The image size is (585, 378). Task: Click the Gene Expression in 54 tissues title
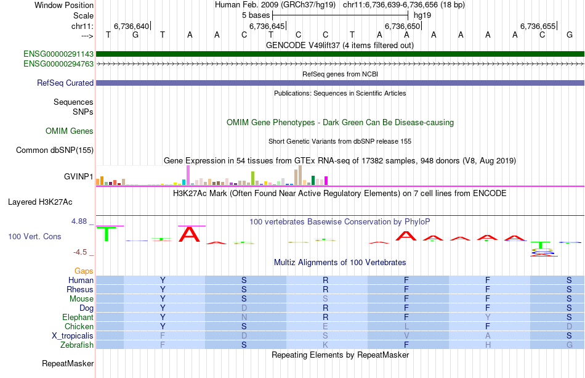coord(340,160)
